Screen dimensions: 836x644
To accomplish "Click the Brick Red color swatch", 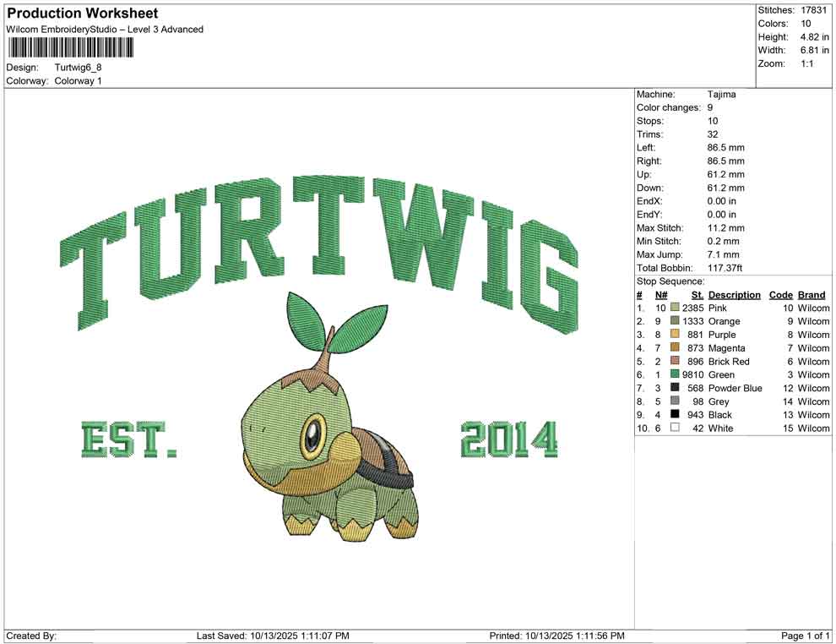I will point(675,361).
